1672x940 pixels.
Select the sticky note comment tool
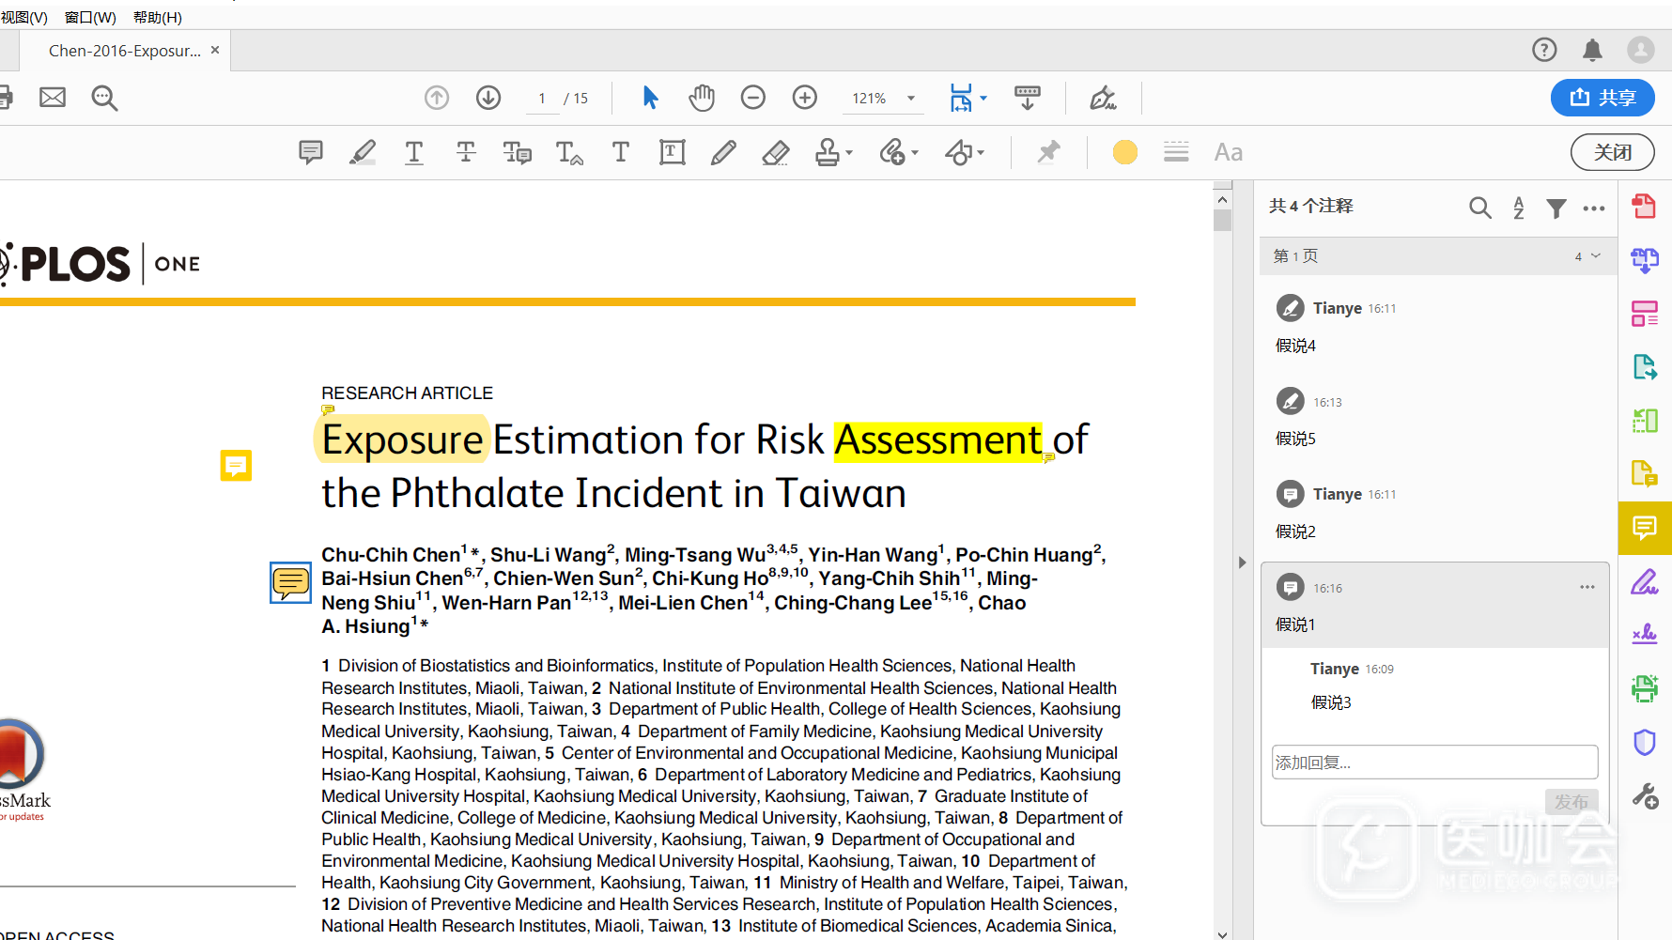pyautogui.click(x=310, y=152)
